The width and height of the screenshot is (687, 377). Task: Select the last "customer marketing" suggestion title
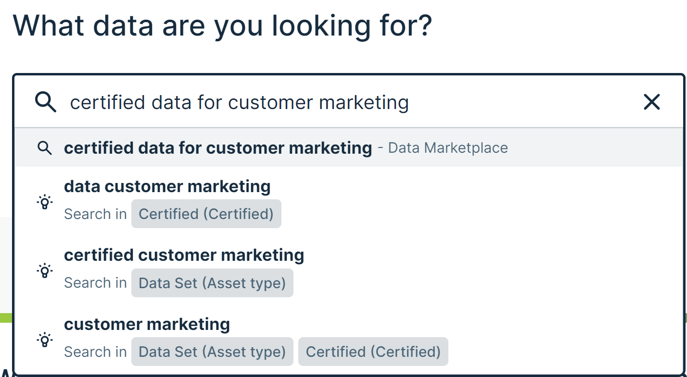[x=147, y=324]
